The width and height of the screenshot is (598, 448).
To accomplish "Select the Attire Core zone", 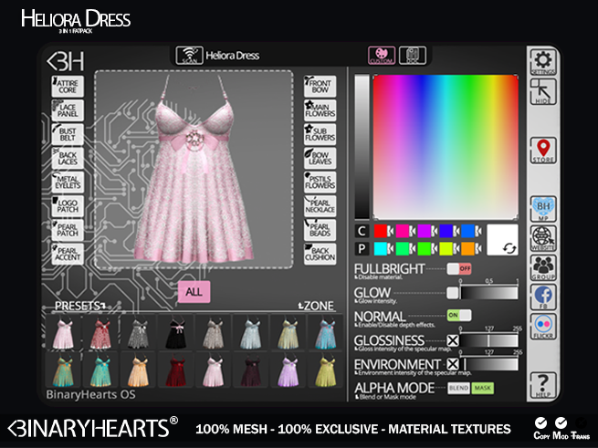I will point(68,87).
